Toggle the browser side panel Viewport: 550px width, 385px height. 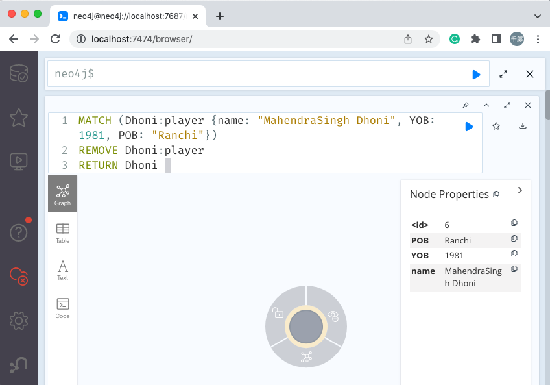pyautogui.click(x=496, y=39)
